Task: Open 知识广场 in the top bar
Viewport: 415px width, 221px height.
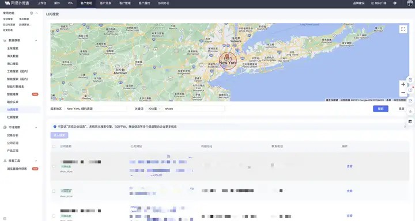Action: click(x=379, y=3)
